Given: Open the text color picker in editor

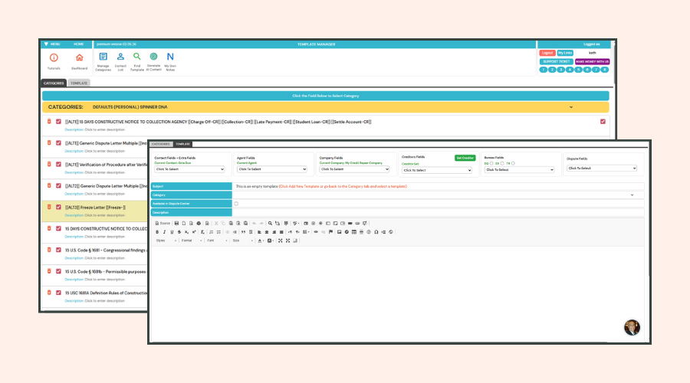Looking at the screenshot, I should pos(261,241).
